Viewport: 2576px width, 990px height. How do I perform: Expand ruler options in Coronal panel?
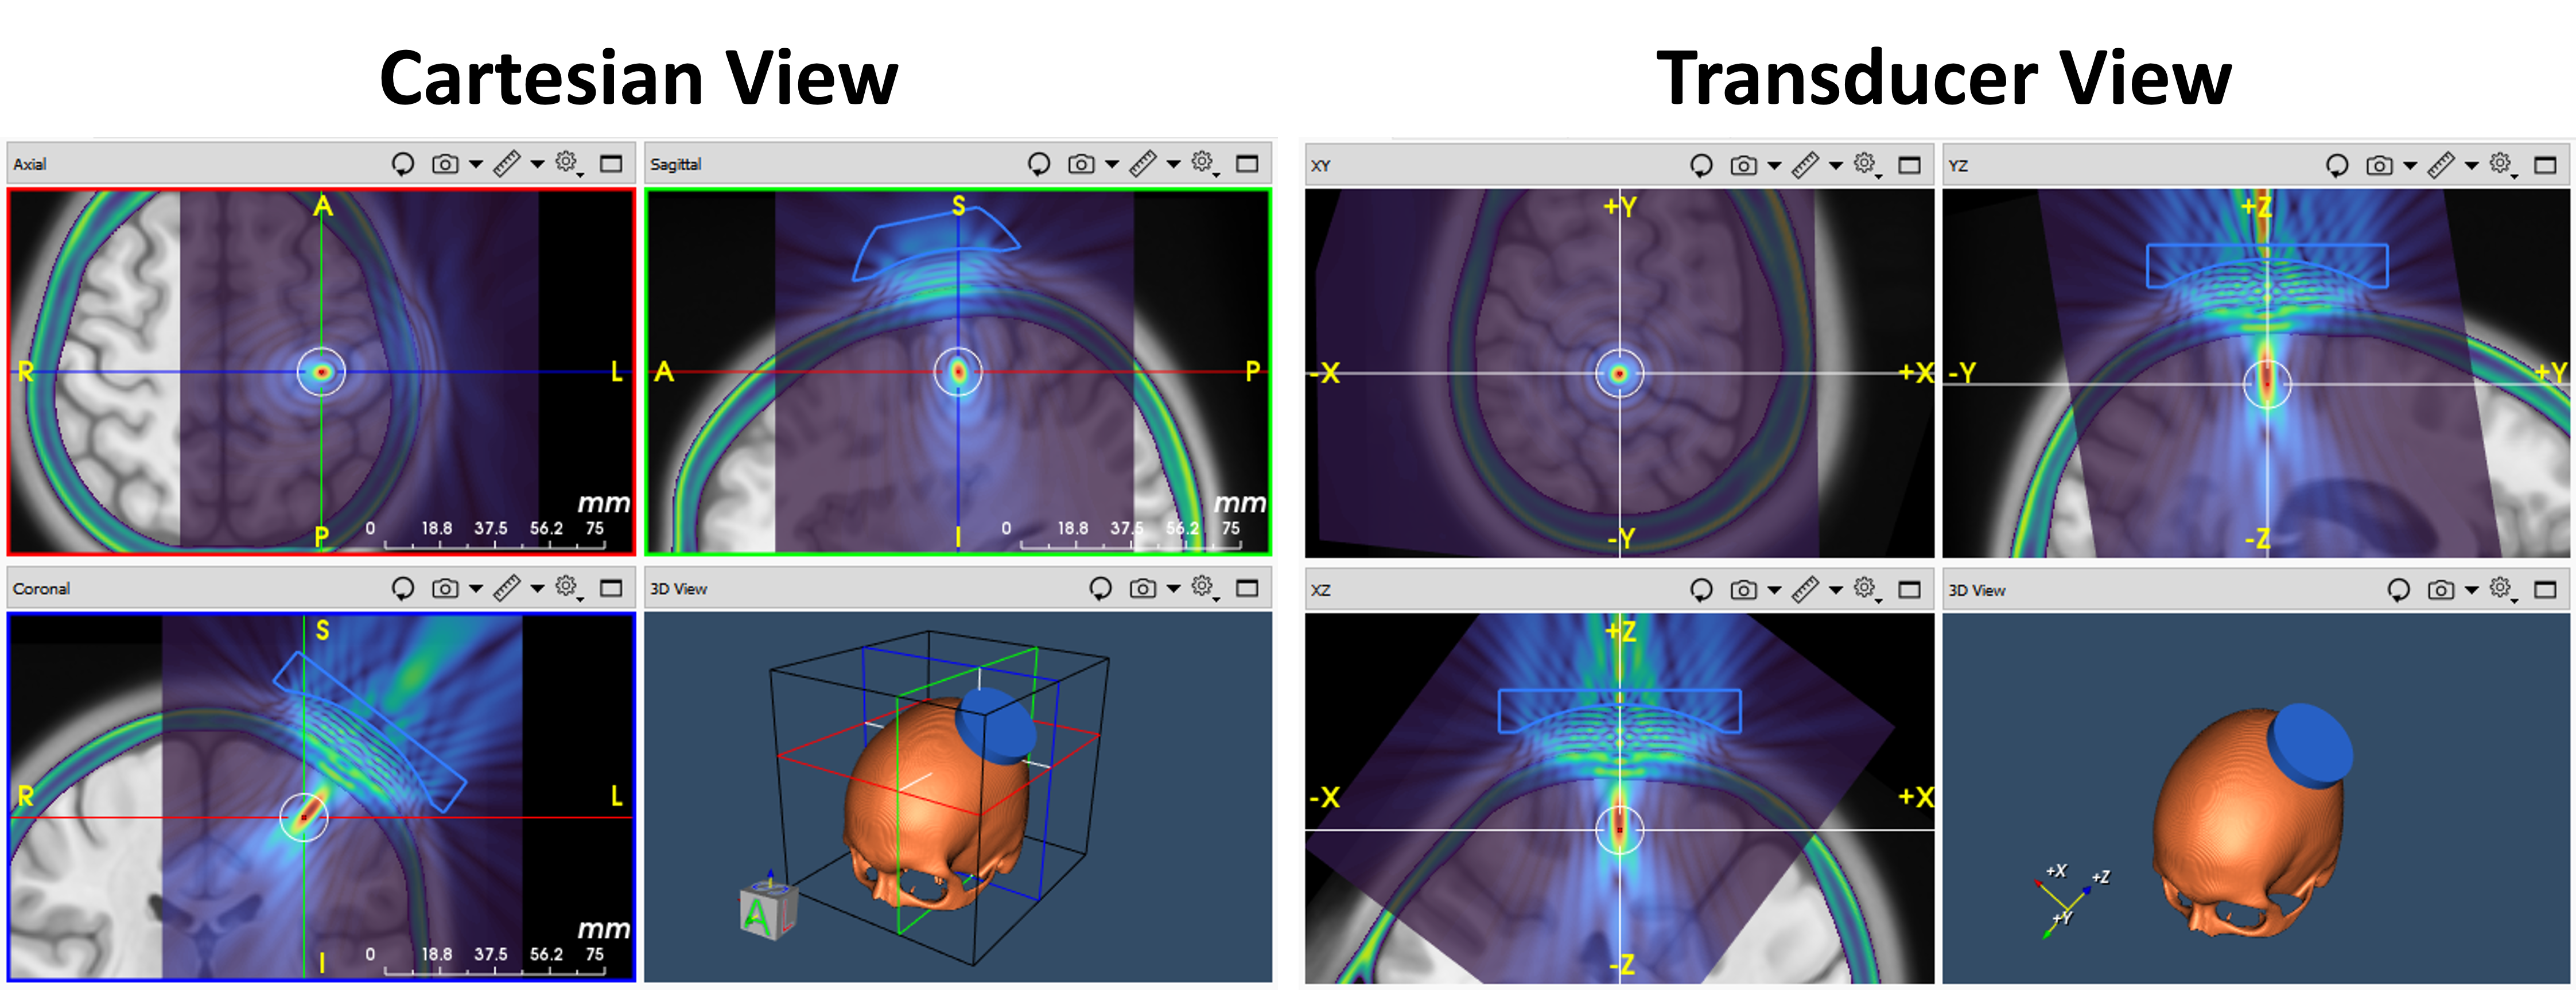pyautogui.click(x=537, y=589)
